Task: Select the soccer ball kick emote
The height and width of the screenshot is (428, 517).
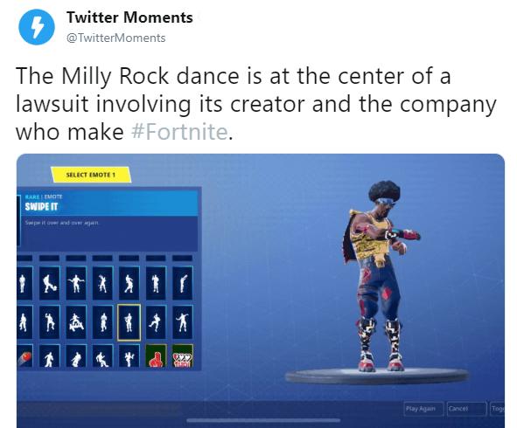Action: [50, 284]
